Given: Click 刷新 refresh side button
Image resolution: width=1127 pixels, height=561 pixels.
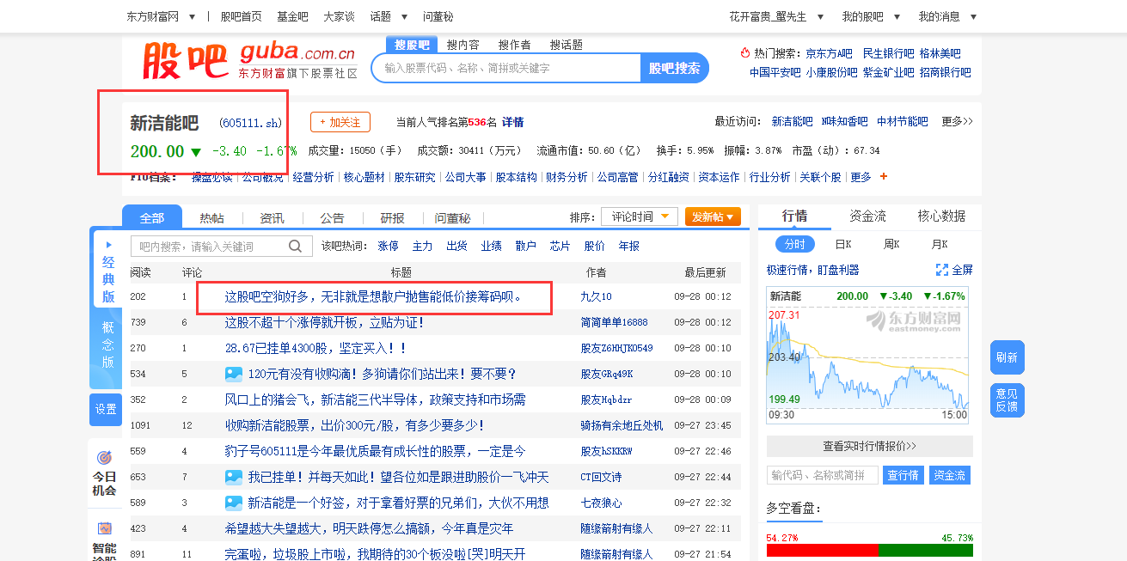Looking at the screenshot, I should (x=1007, y=357).
